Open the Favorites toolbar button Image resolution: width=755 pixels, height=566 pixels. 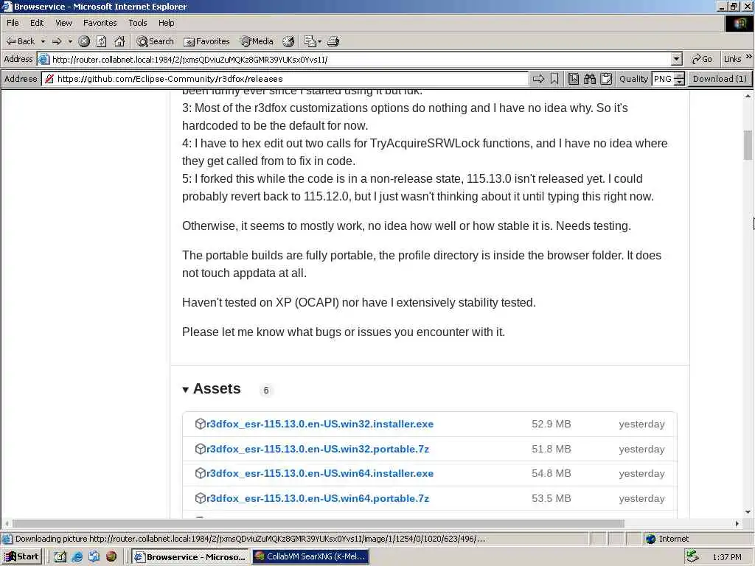click(x=207, y=41)
